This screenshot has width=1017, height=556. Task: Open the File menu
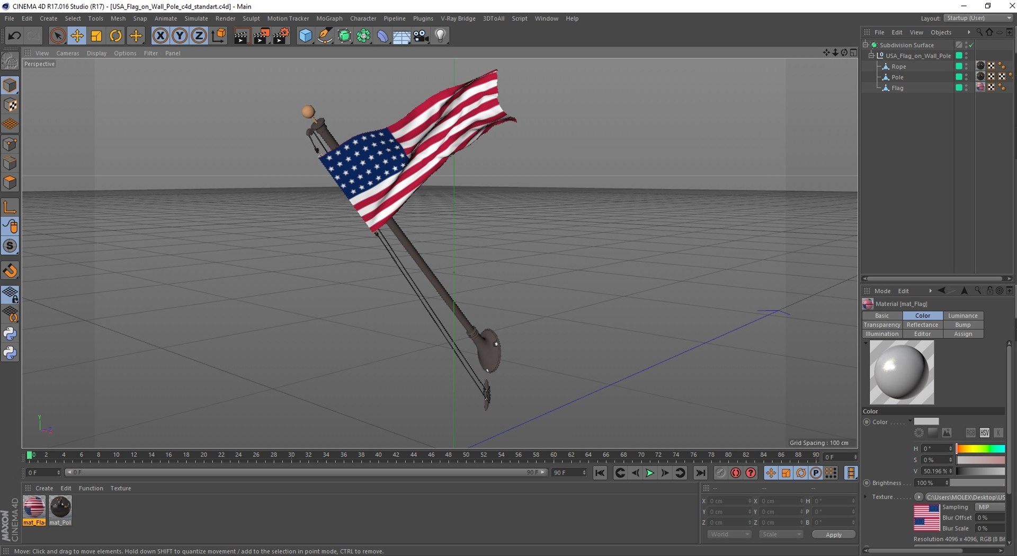10,19
